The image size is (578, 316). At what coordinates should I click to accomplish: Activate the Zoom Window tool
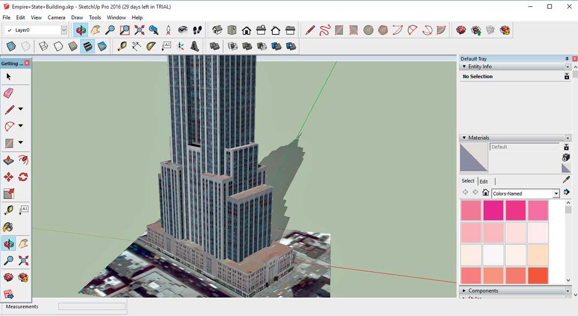click(x=124, y=30)
